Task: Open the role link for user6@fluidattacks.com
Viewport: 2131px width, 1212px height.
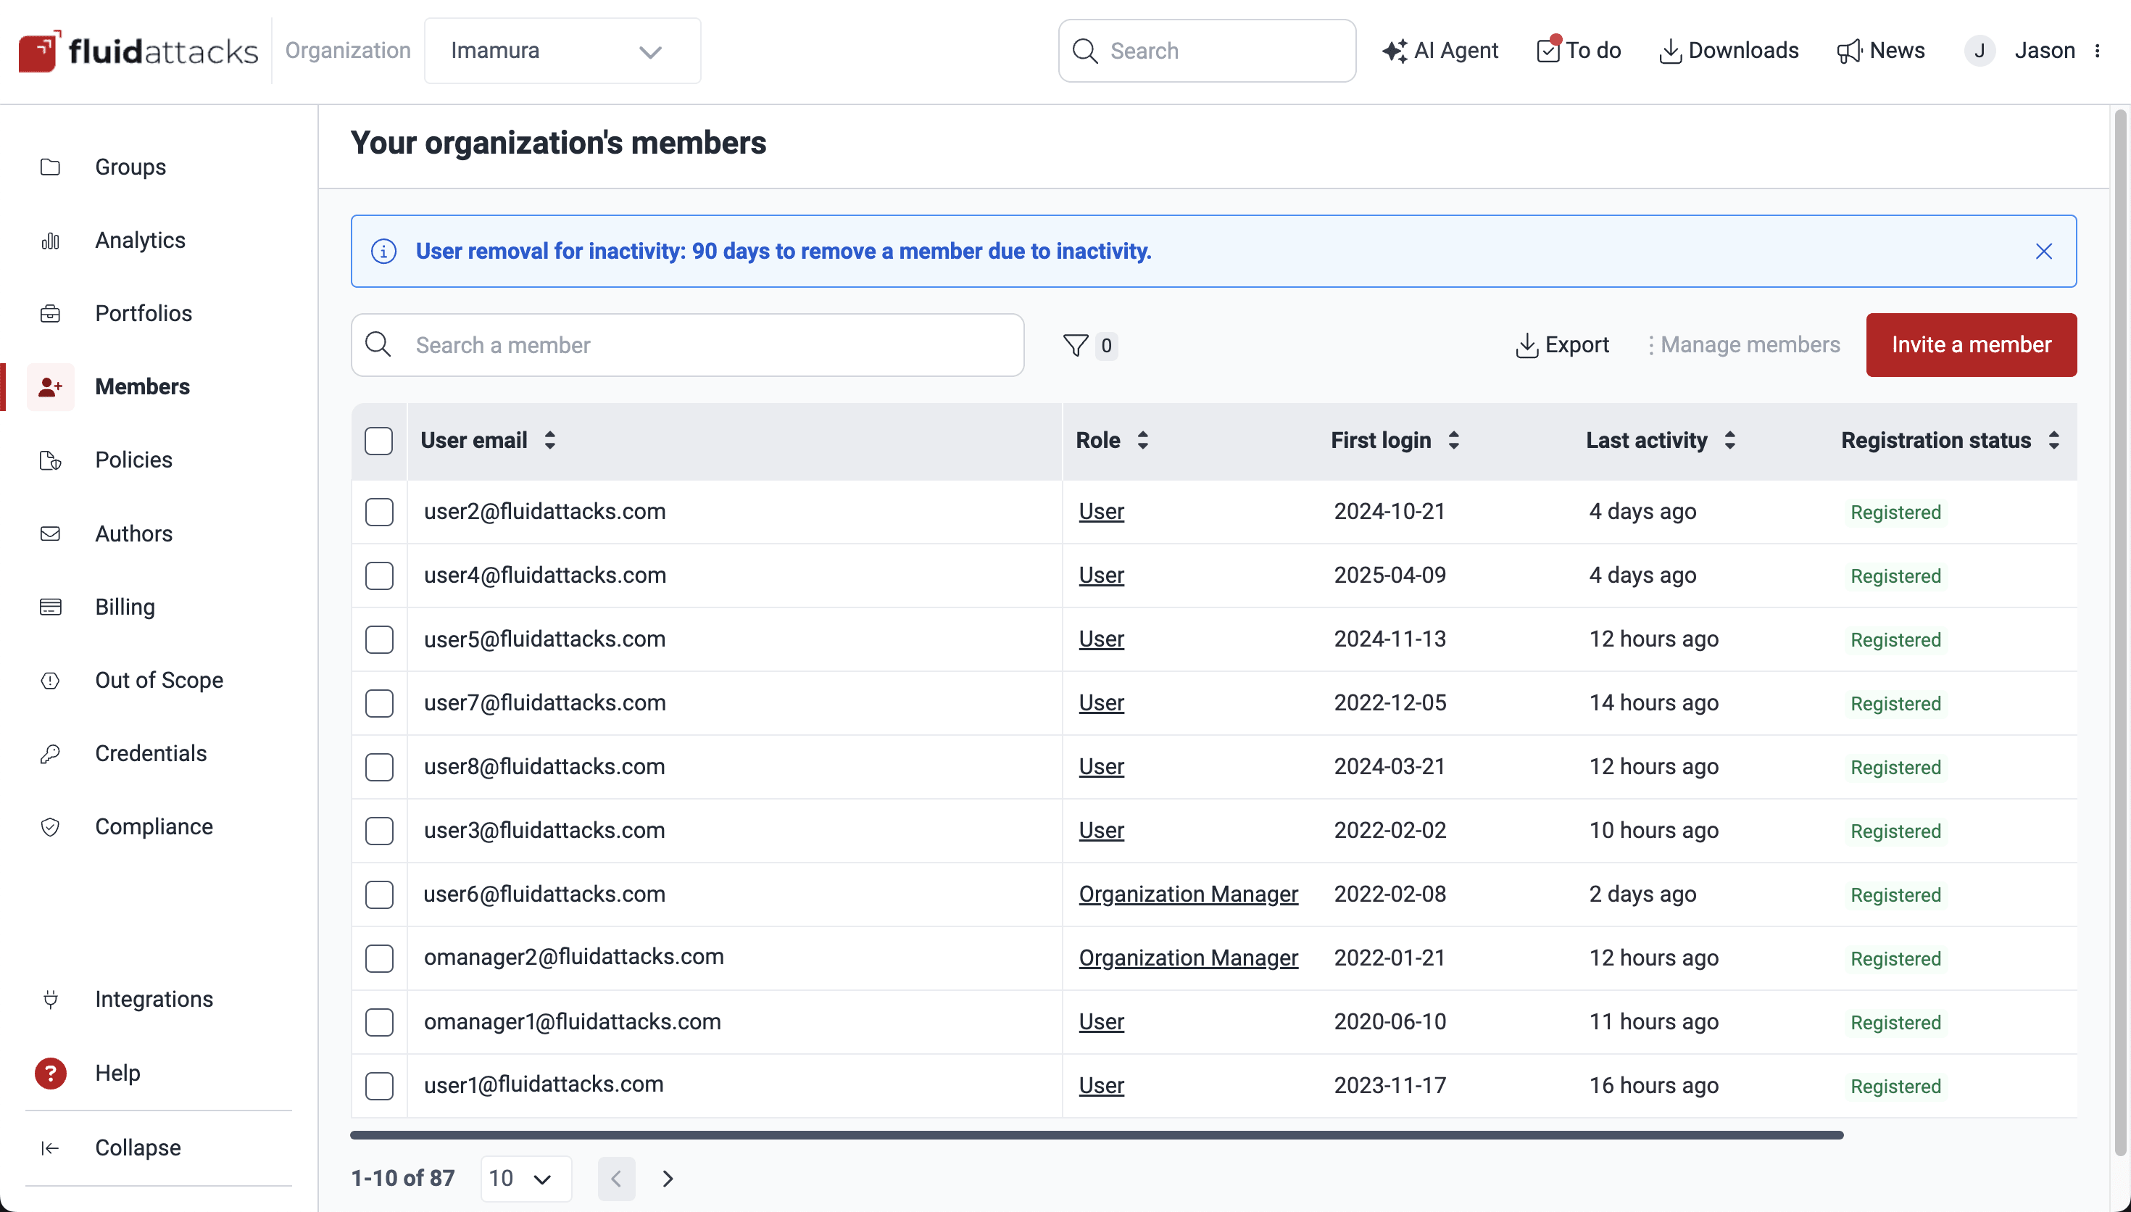Action: (x=1188, y=894)
